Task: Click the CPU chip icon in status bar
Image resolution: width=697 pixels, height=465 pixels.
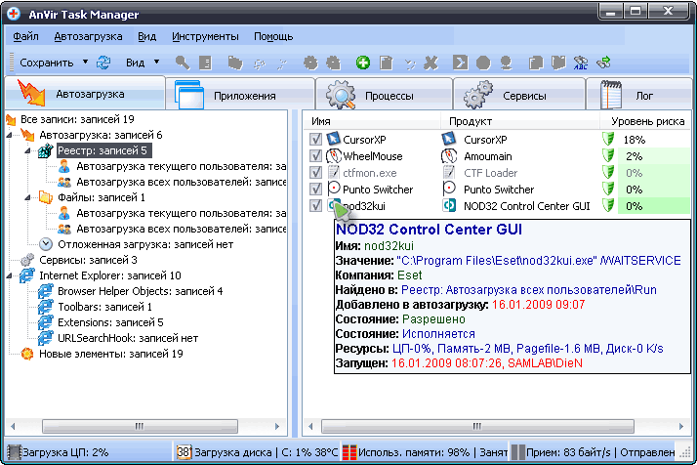Action: [x=14, y=452]
